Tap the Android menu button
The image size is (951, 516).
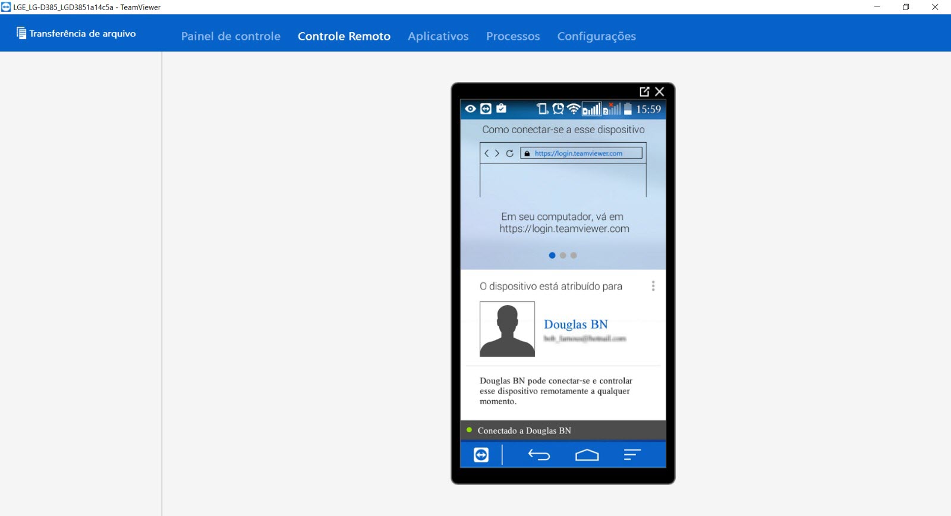point(632,455)
